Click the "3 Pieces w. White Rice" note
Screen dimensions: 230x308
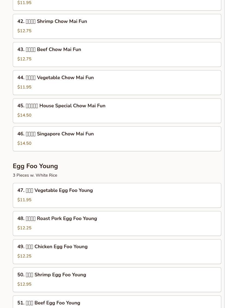point(35,175)
